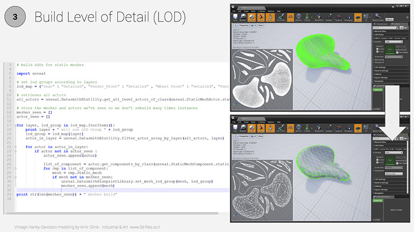This screenshot has width=414, height=232.
Task: Click Save icon in top editor toolbar
Action: (236, 17)
